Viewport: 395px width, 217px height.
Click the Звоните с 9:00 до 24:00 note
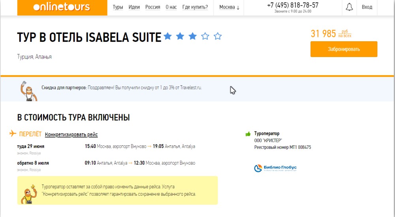(293, 11)
